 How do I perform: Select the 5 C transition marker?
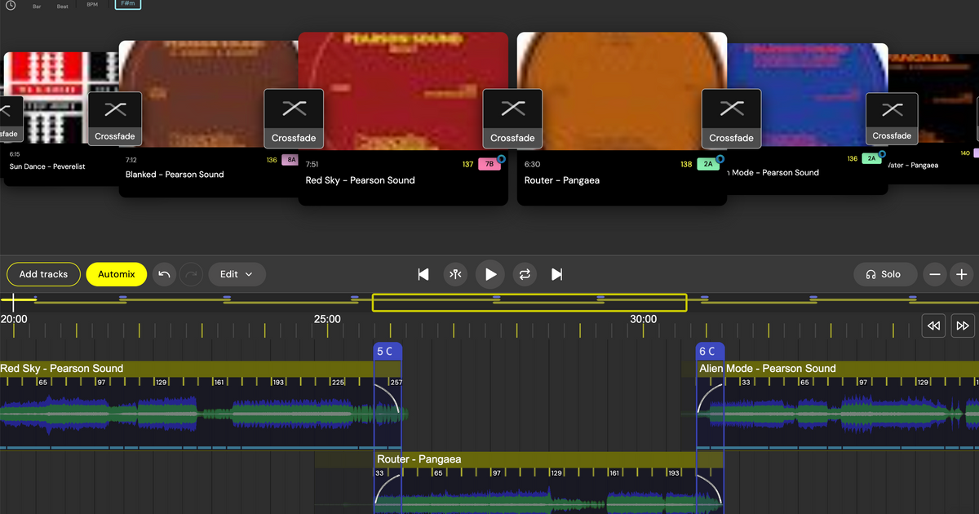[388, 352]
